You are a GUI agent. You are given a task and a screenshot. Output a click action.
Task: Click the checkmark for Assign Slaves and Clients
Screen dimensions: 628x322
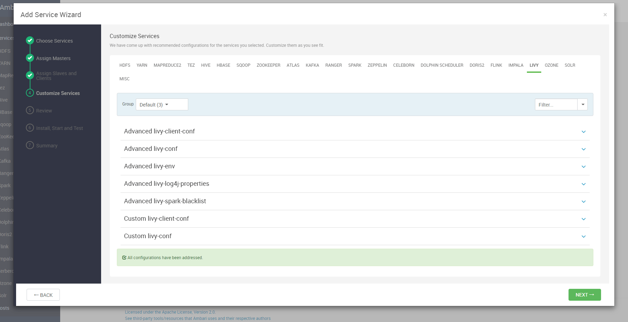pos(30,75)
